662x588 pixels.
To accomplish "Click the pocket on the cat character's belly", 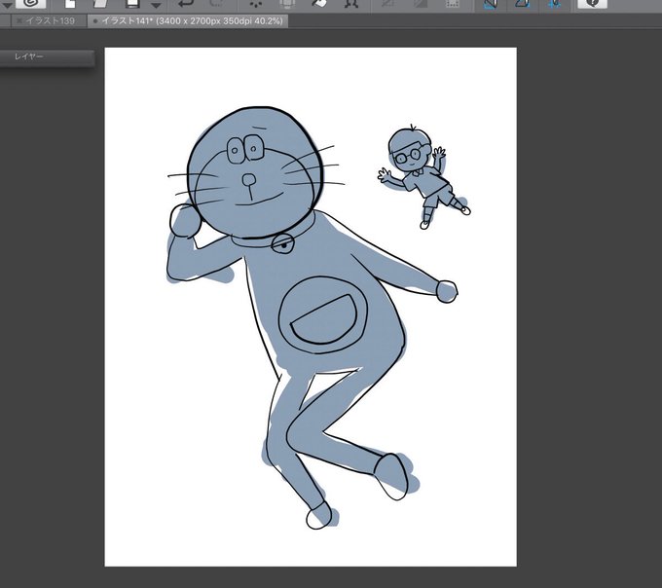I will (x=324, y=318).
